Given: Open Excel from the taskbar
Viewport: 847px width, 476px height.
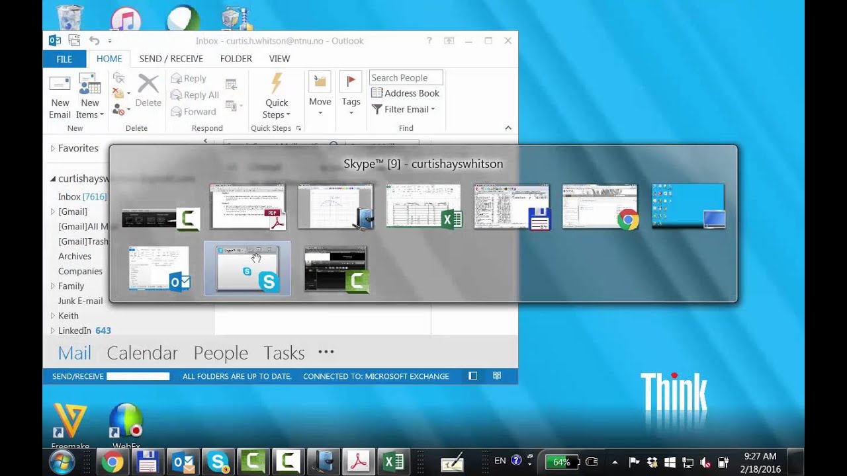Looking at the screenshot, I should tap(394, 461).
